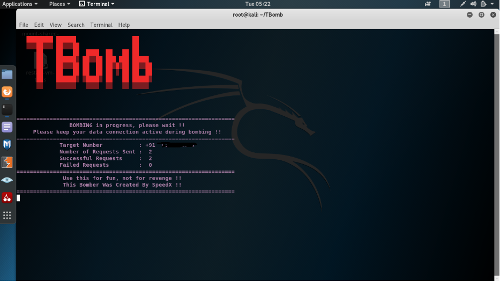Click the 'Failed Requests' line

(106, 165)
